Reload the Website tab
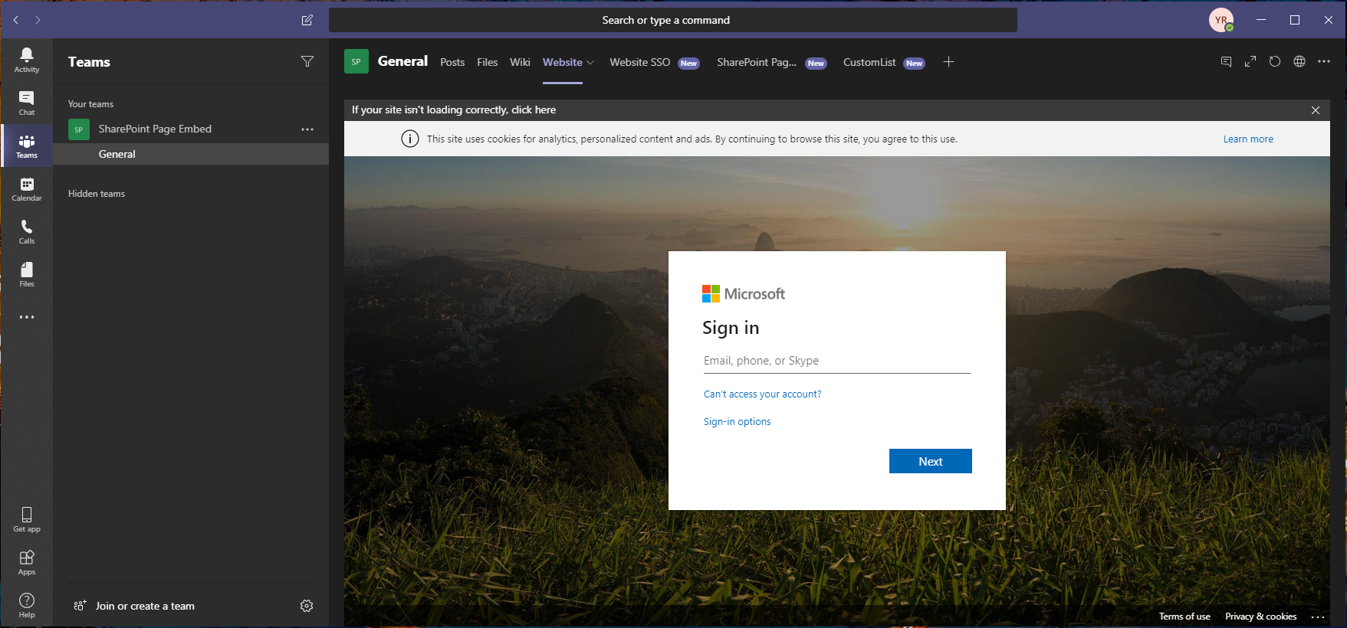The height and width of the screenshot is (628, 1347). coord(1275,61)
